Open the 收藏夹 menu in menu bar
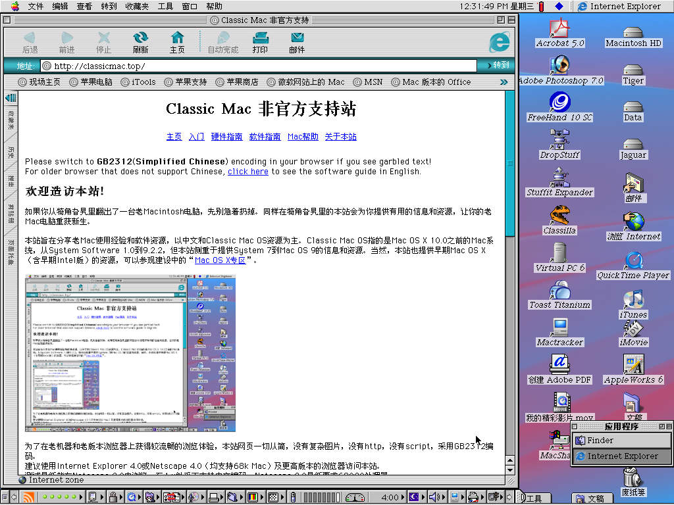Viewport: 674px width, 505px height. coord(137,7)
